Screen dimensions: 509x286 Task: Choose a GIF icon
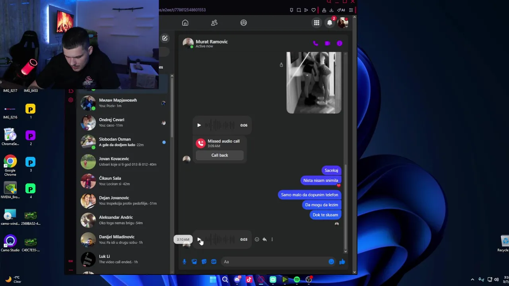[x=214, y=262]
